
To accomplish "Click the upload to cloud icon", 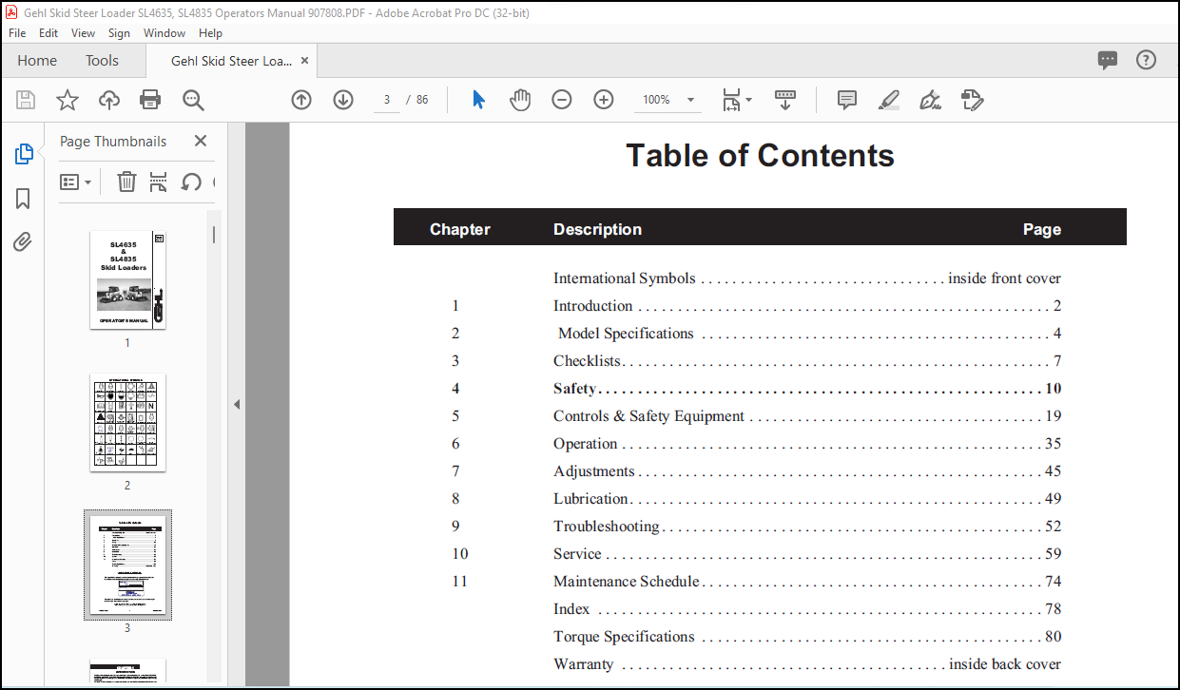I will point(109,100).
